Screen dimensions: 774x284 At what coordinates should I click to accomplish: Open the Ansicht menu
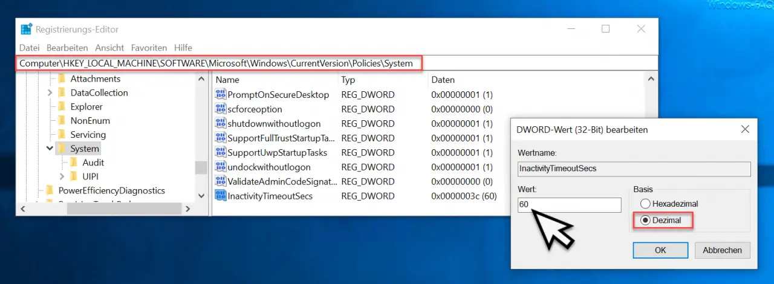109,47
